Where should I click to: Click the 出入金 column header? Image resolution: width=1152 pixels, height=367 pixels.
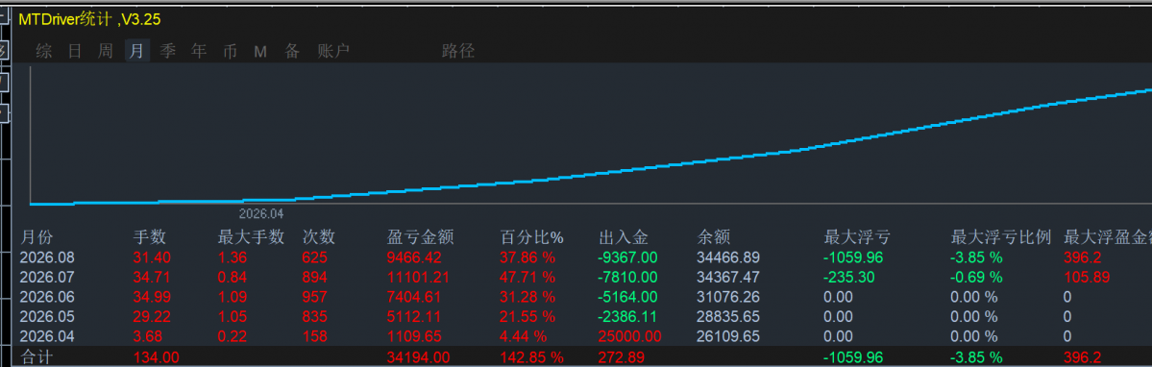pyautogui.click(x=624, y=237)
